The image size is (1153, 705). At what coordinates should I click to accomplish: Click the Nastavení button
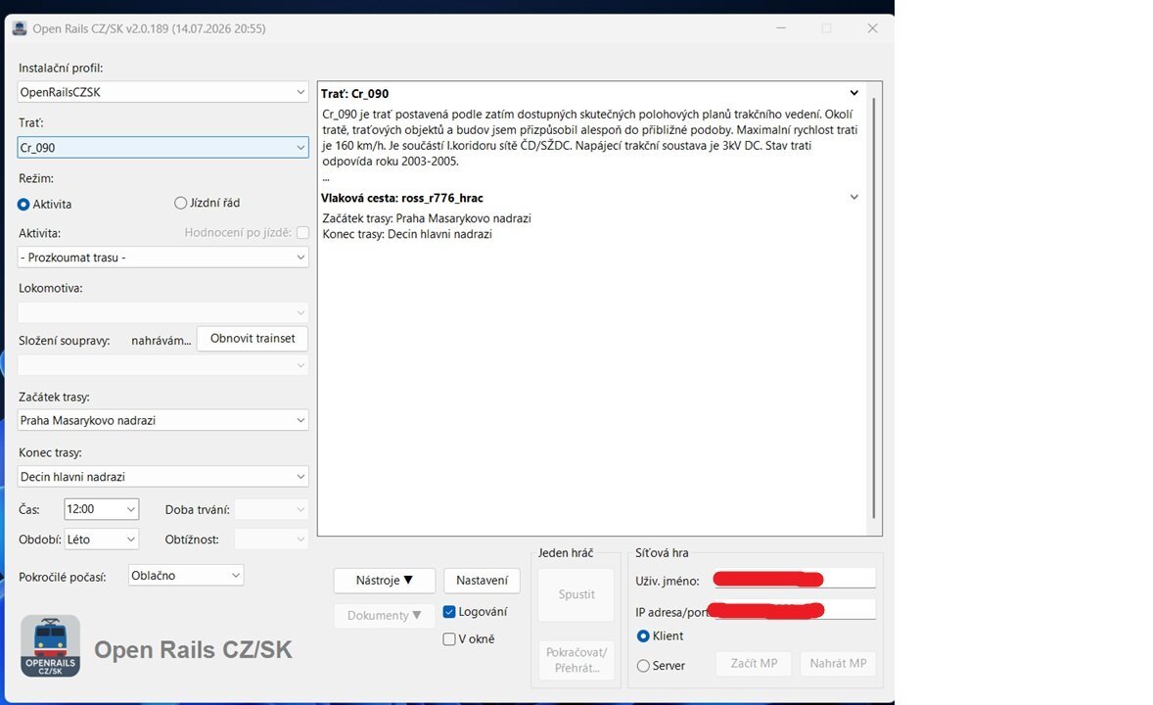pyautogui.click(x=482, y=580)
